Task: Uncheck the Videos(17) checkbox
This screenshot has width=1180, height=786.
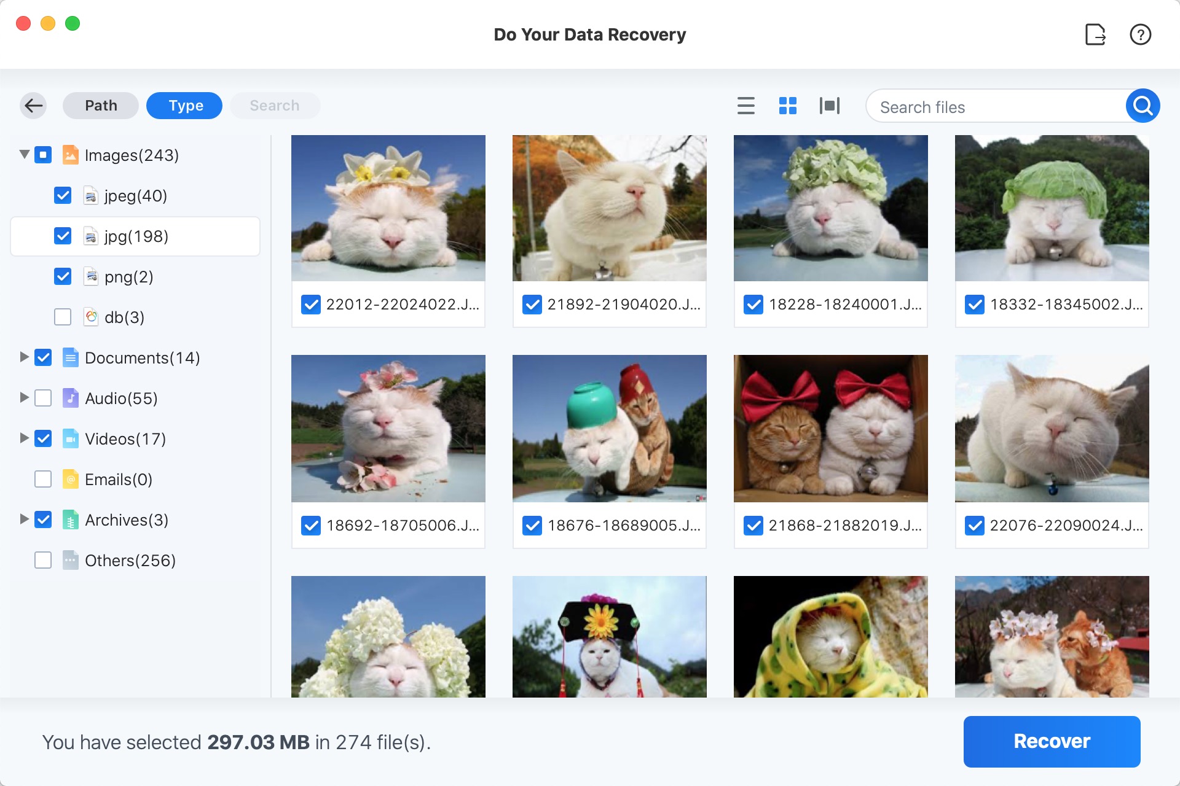Action: (43, 438)
